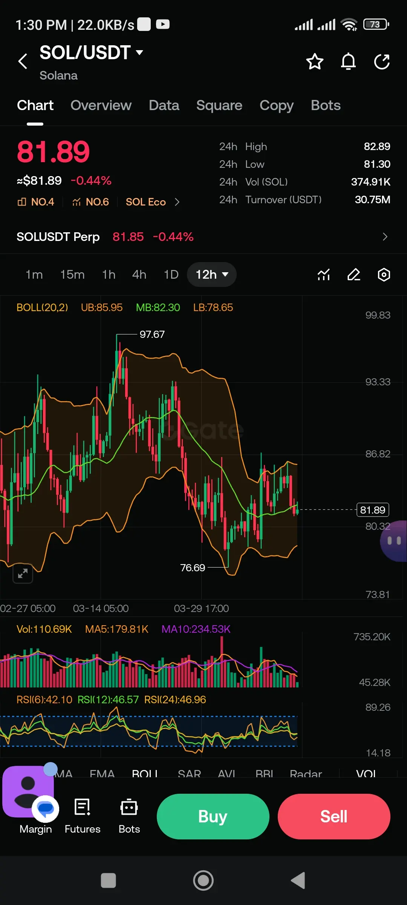Tap the 76.69 low marker on chart
Image resolution: width=407 pixels, height=905 pixels.
coord(193,568)
